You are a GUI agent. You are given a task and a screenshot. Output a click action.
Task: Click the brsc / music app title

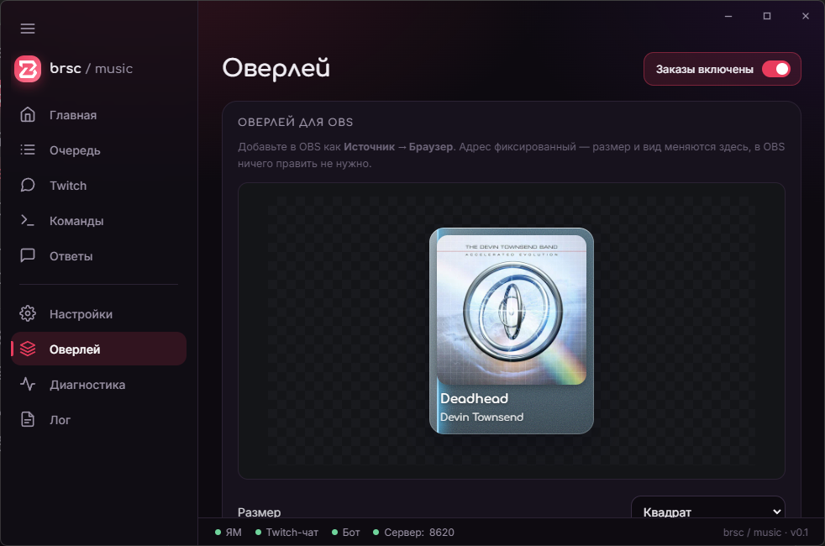coord(91,68)
